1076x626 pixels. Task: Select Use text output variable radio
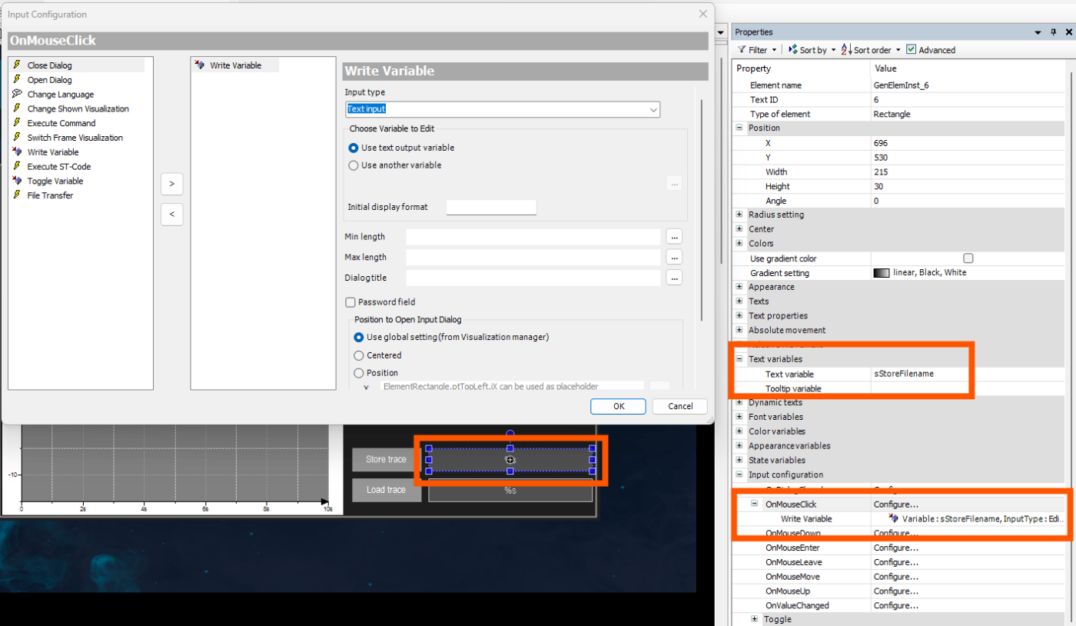354,148
